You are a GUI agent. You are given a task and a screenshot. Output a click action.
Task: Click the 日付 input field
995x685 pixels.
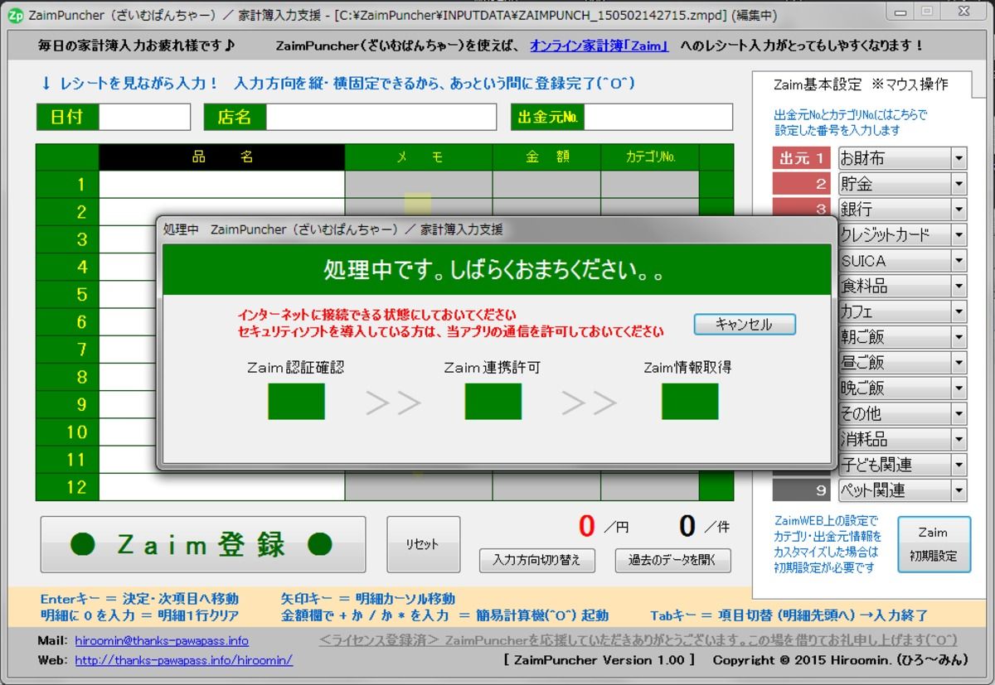(144, 117)
